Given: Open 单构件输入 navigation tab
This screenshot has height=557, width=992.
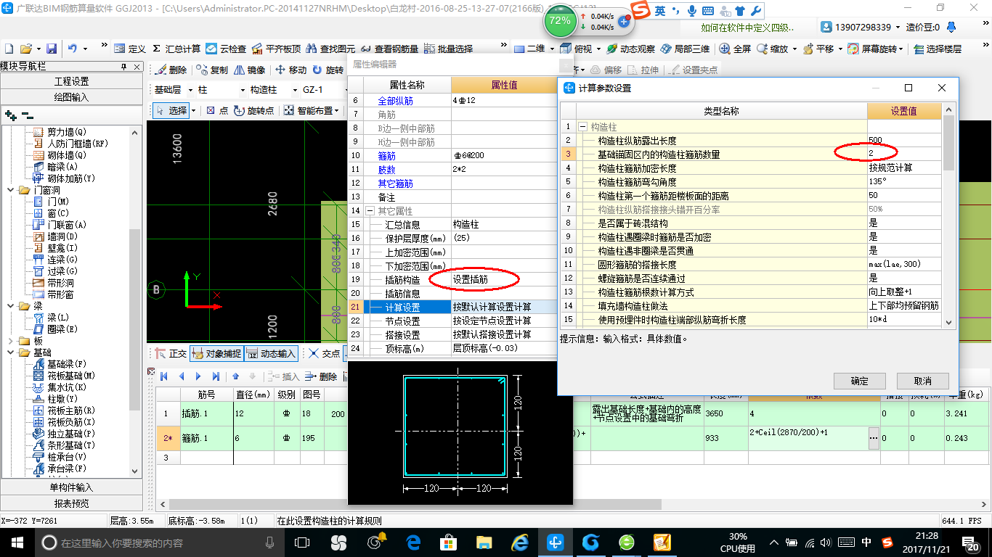Looking at the screenshot, I should [x=71, y=487].
